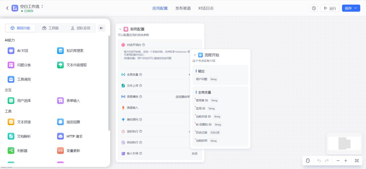The height and width of the screenshot is (169, 366).
Task: Collapse the 系统配置 node
Action: pos(120,29)
